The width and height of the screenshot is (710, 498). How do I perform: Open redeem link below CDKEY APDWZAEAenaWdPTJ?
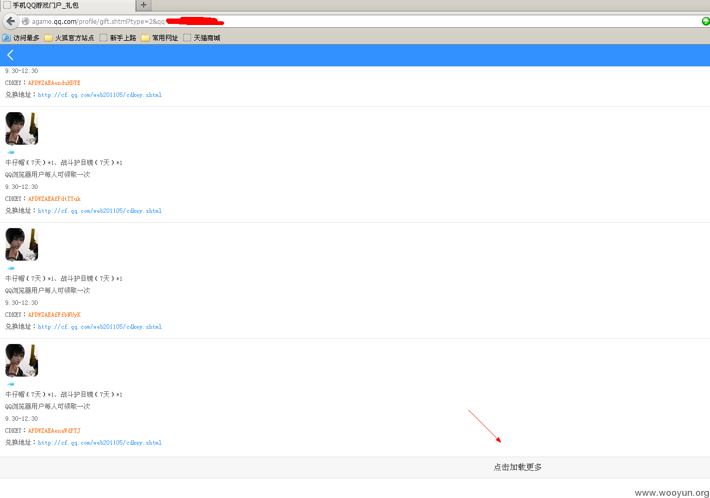tap(100, 442)
